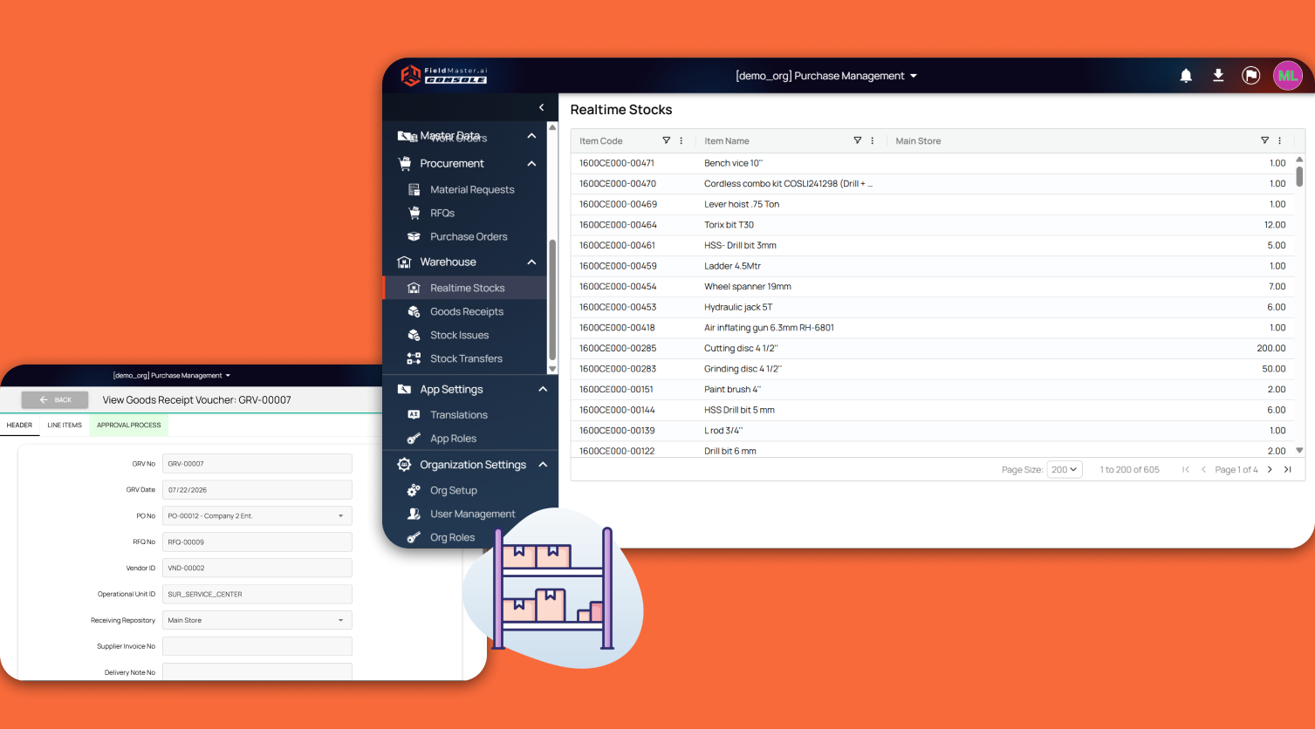Sort by the Item Code column header
The image size is (1315, 729).
[x=601, y=141]
